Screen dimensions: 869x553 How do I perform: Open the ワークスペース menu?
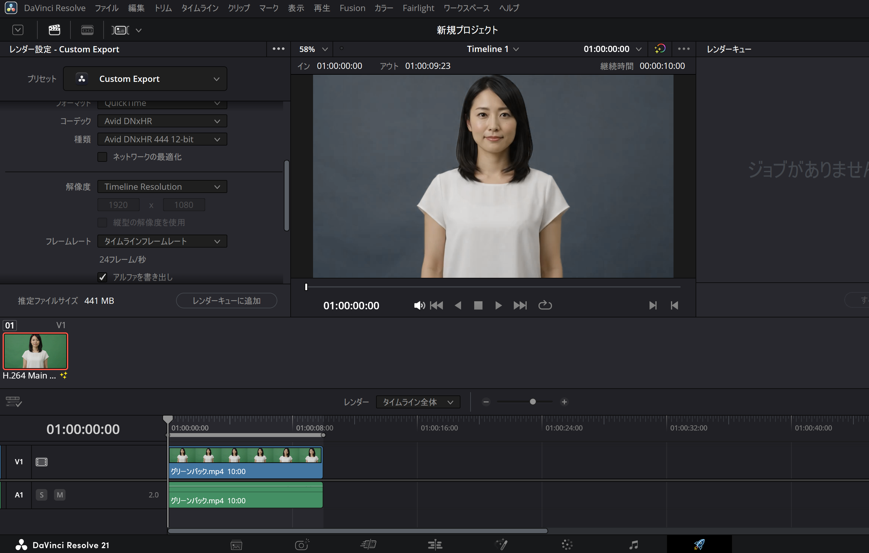coord(466,8)
